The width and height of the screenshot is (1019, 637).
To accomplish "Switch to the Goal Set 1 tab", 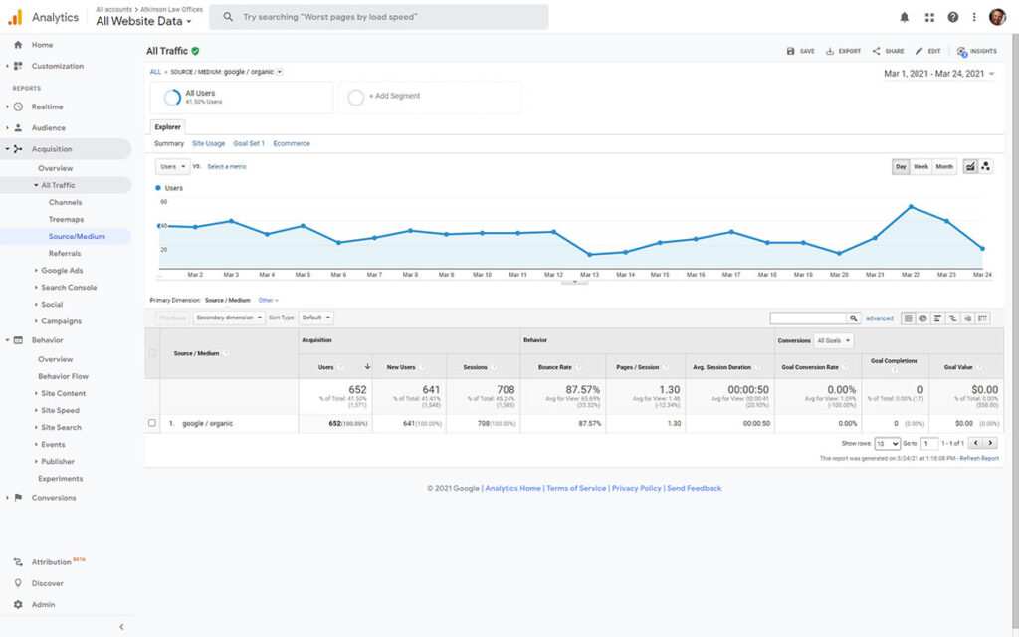I will (x=249, y=143).
